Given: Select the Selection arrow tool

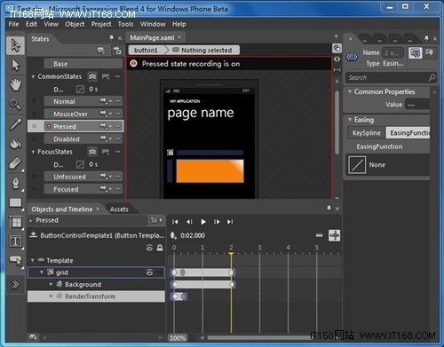Looking at the screenshot, I should [15, 46].
